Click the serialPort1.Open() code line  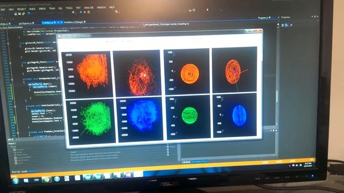[40, 84]
